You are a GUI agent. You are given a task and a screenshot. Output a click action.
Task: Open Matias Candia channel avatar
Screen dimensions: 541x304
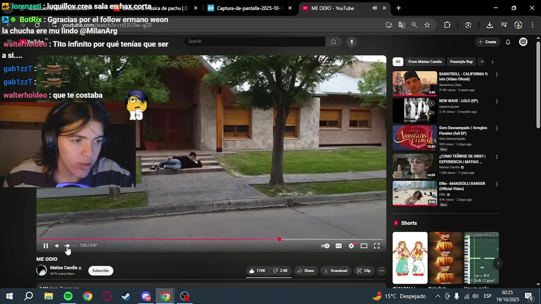click(x=41, y=270)
